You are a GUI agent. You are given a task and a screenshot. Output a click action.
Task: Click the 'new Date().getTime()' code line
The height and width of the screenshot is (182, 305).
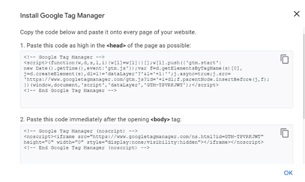pyautogui.click(x=133, y=68)
